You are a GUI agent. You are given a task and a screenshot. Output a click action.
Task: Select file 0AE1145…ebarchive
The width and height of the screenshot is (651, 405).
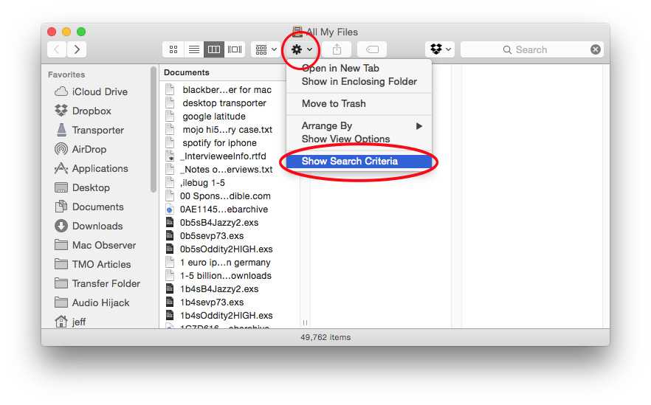[x=217, y=210]
